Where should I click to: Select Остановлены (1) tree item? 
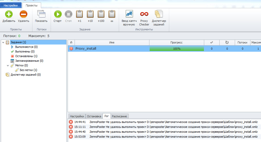point(26,56)
